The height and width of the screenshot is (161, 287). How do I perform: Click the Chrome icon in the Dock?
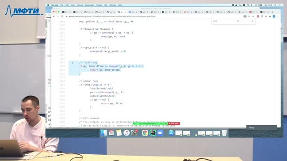coord(145,133)
